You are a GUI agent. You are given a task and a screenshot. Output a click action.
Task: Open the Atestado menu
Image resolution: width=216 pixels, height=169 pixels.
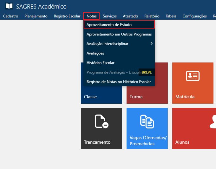(x=130, y=16)
